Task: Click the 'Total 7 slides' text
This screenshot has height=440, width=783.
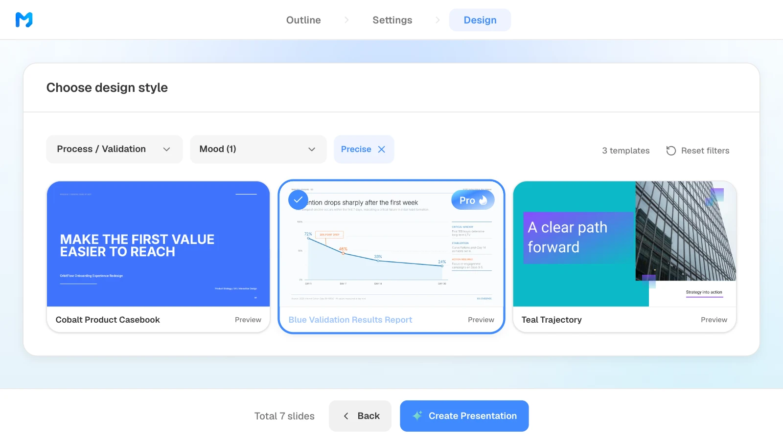Action: [284, 416]
